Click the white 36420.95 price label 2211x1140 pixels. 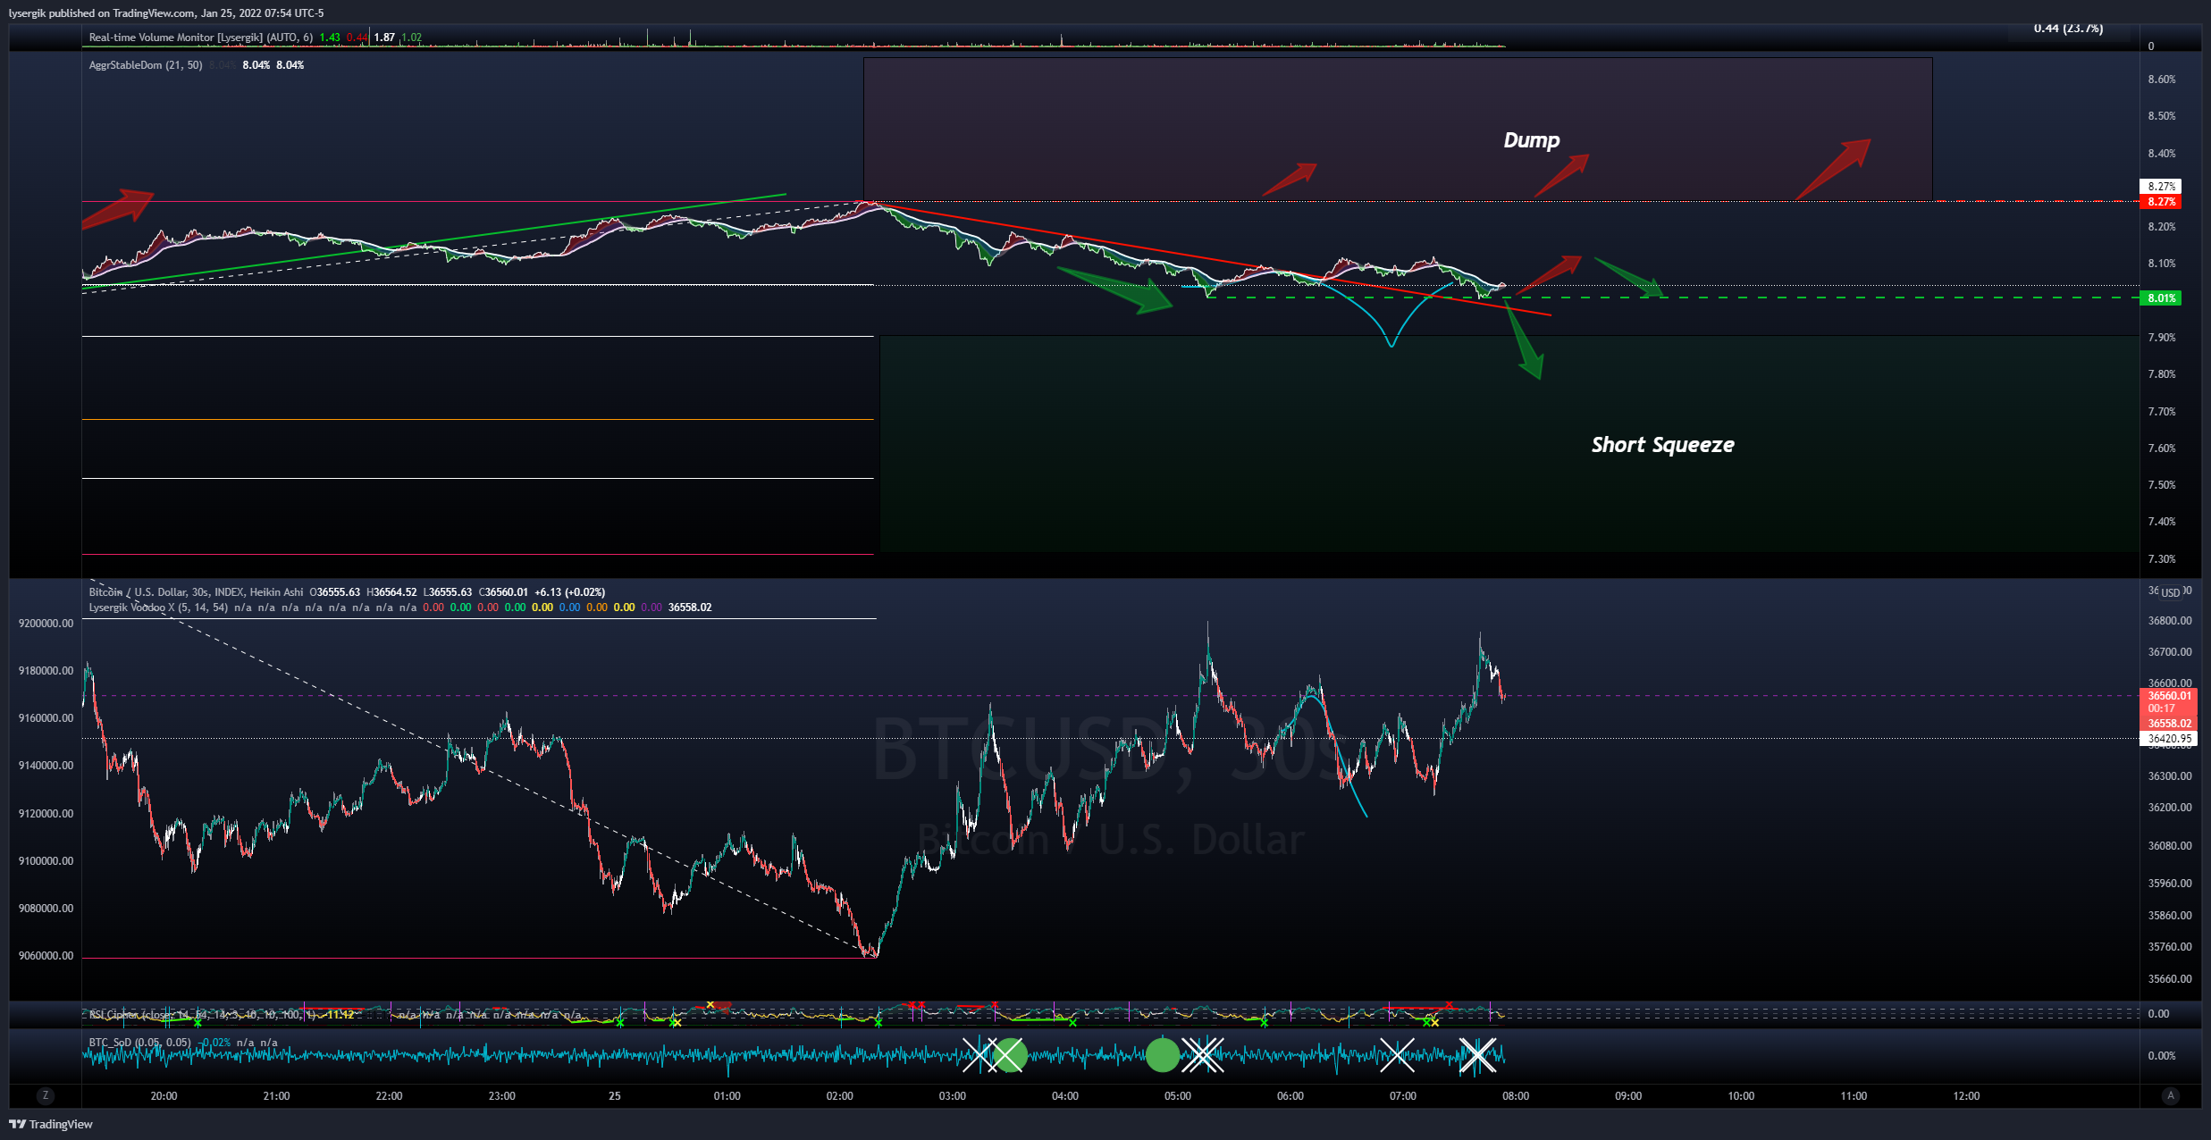pos(2169,739)
